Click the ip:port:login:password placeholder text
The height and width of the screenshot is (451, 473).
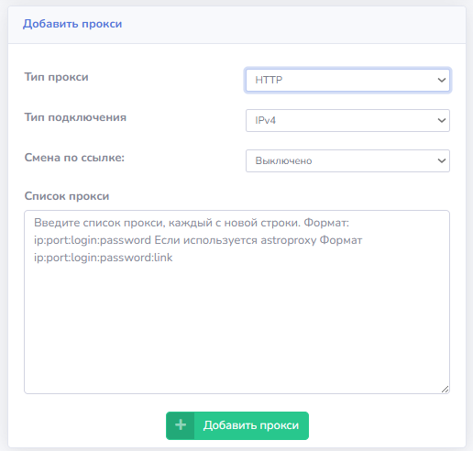click(93, 240)
